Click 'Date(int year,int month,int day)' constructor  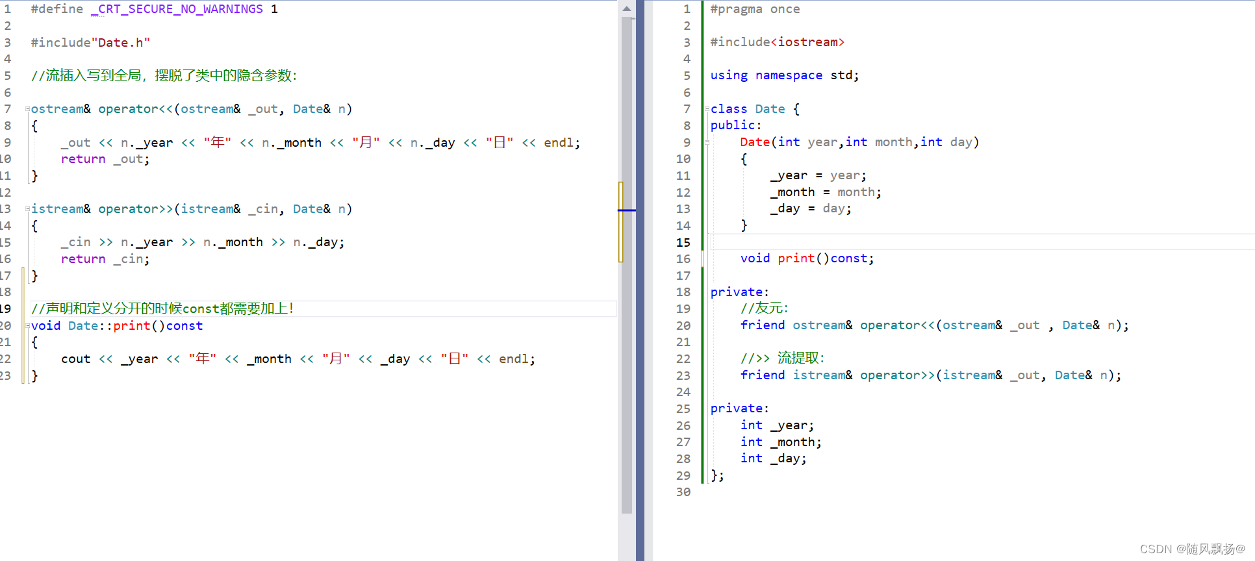tap(859, 142)
